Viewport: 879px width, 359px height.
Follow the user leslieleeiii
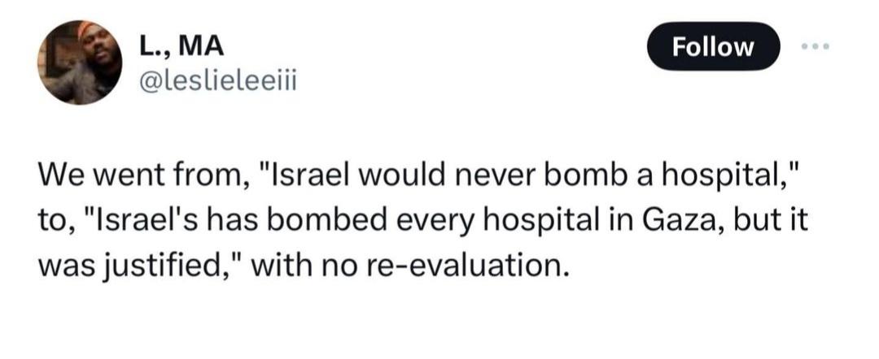713,46
